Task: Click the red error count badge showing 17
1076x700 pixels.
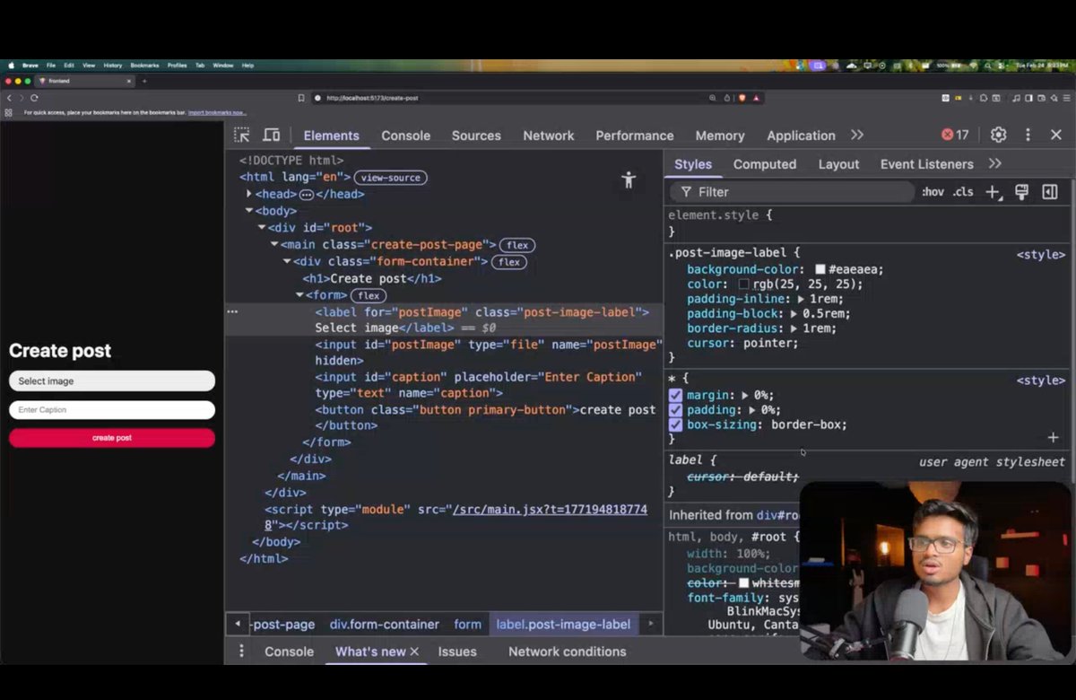Action: point(955,135)
